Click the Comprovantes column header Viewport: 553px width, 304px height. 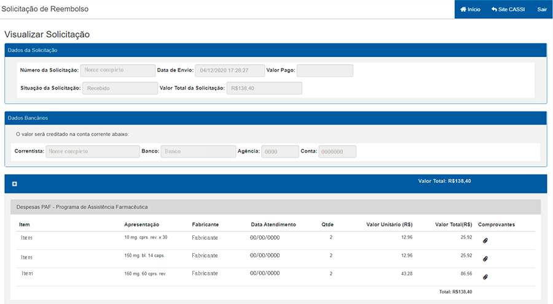click(496, 224)
